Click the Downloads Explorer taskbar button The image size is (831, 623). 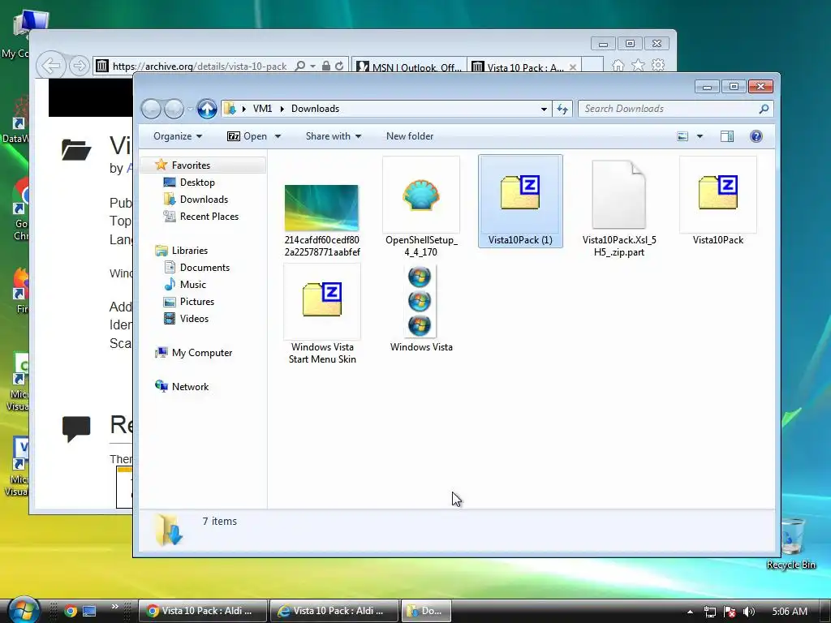click(426, 611)
